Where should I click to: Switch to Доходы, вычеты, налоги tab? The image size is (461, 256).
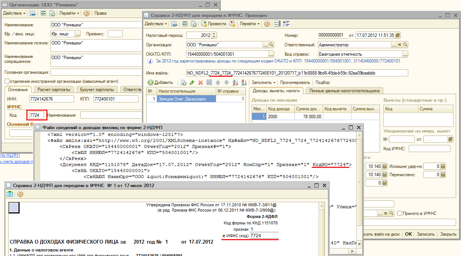tap(276, 91)
